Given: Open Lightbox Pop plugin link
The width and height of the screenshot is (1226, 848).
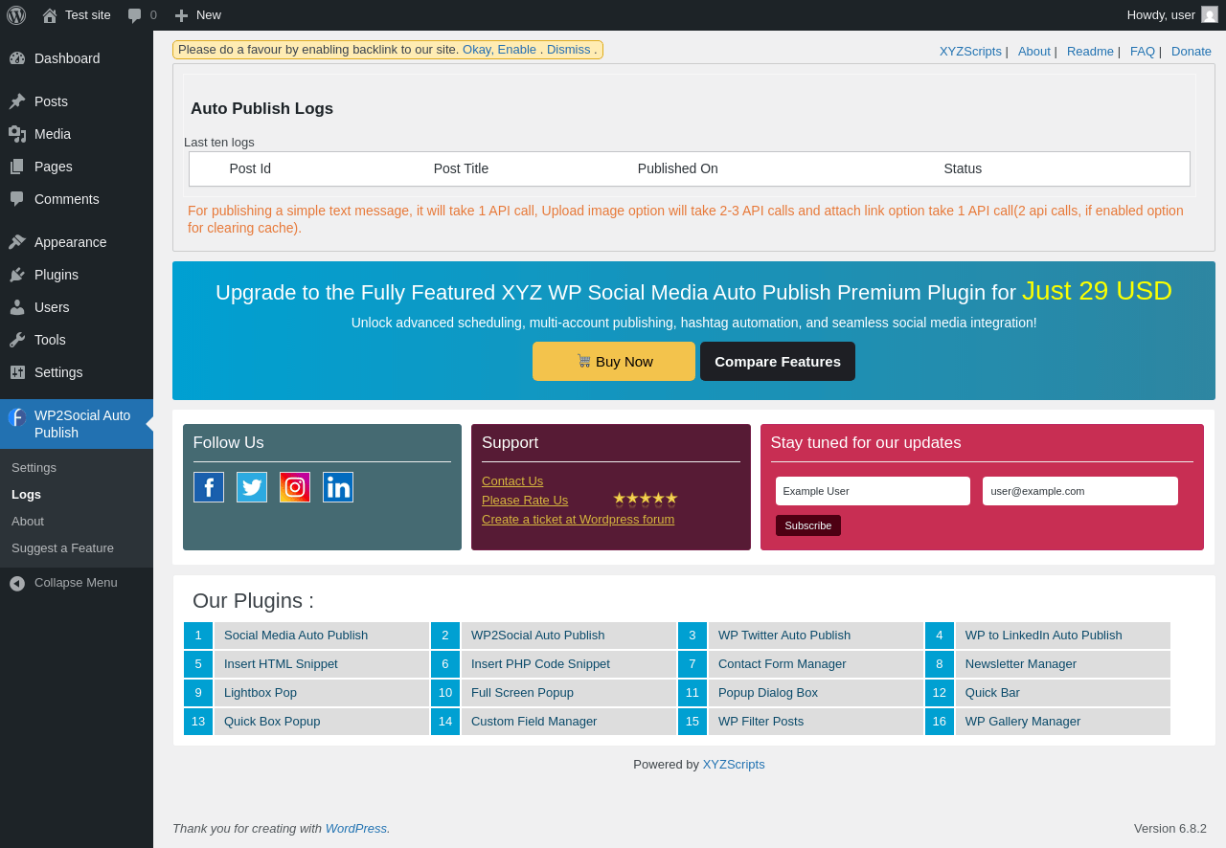Looking at the screenshot, I should (261, 693).
